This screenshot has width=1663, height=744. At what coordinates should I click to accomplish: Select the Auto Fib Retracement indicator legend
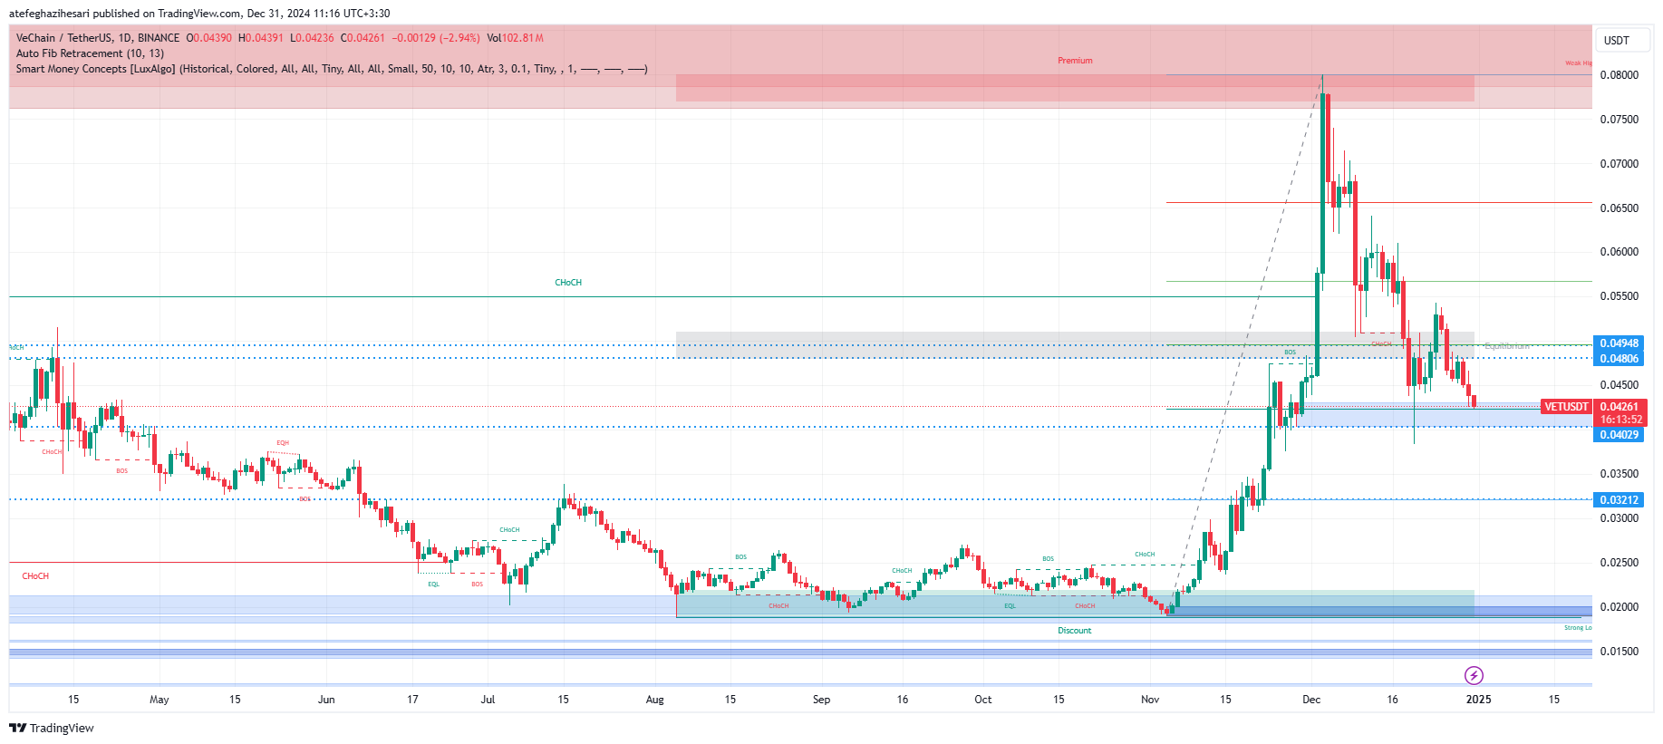(90, 53)
